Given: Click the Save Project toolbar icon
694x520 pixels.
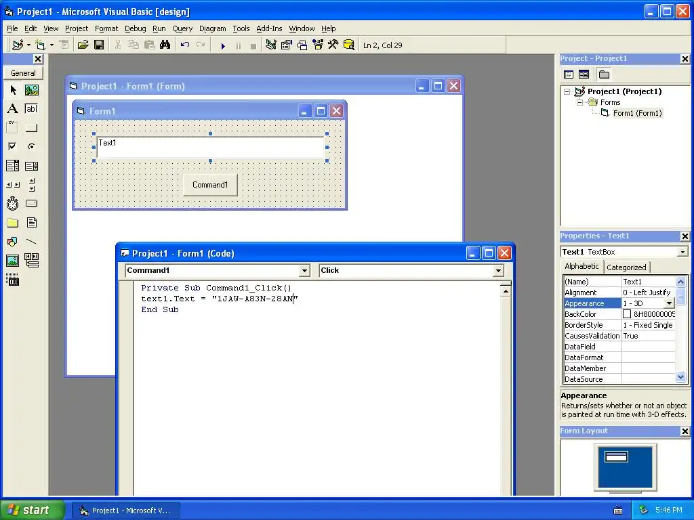Looking at the screenshot, I should (99, 45).
